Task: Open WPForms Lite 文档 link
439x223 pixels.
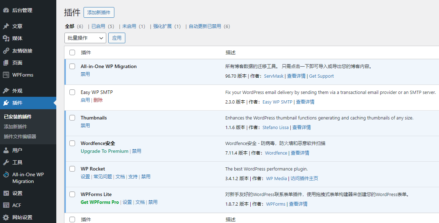Action: [x=140, y=202]
